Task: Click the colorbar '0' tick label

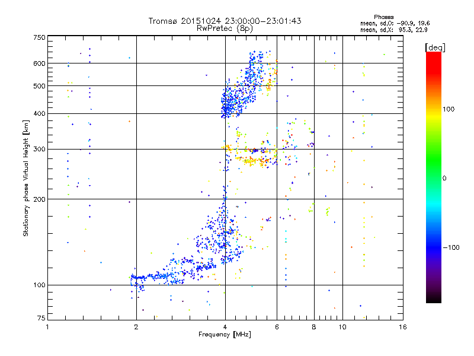Action: (444, 179)
